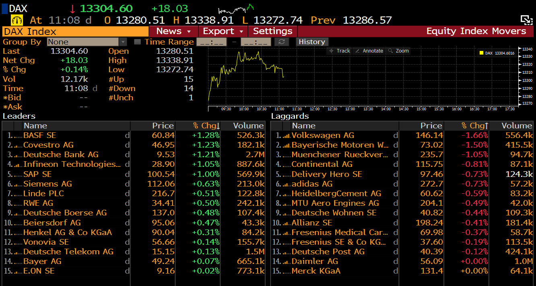Screen dimensions: 536x286
Task: Expand the Export dropdown
Action: [224, 31]
